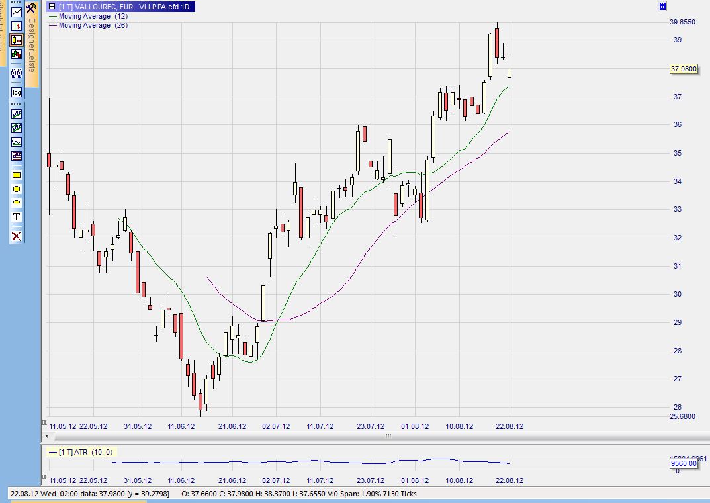Image resolution: width=710 pixels, height=503 pixels.
Task: Click the VALLOUREC, EUR VLLP.PA.cfd 1D title
Action: click(124, 7)
